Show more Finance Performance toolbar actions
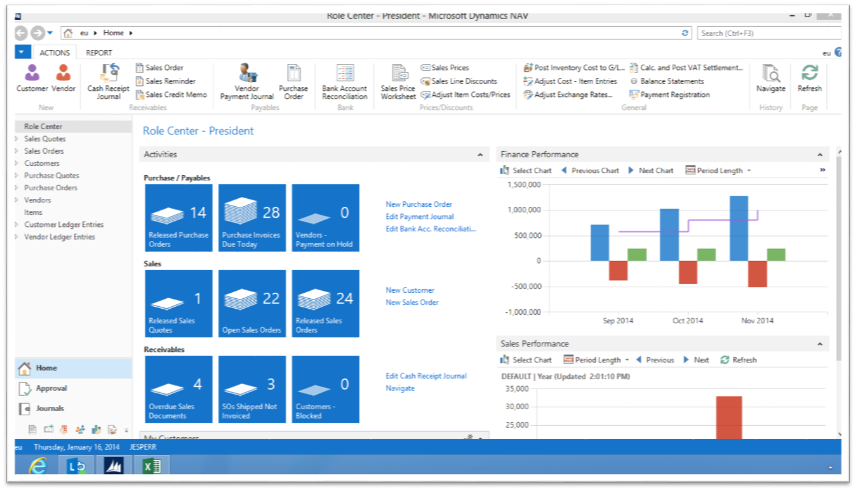856x491 pixels. coord(822,170)
